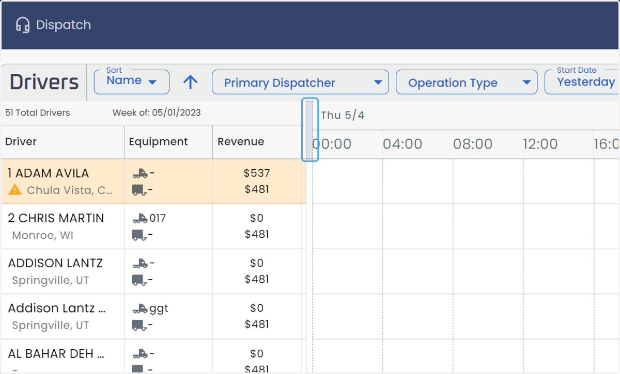Click uppercase ADDISON LANTZ's trailer equipment icon
Screen dimensions: 620x374
139,280
